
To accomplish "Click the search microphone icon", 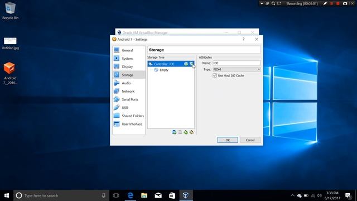I will (103, 195).
